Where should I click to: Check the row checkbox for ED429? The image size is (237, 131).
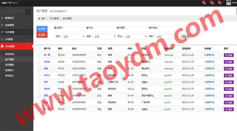pos(39,62)
